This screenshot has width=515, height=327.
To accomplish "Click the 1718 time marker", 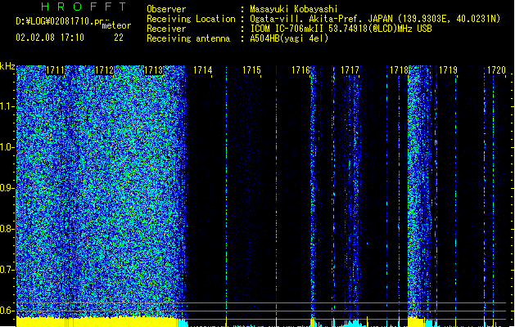I will point(399,70).
